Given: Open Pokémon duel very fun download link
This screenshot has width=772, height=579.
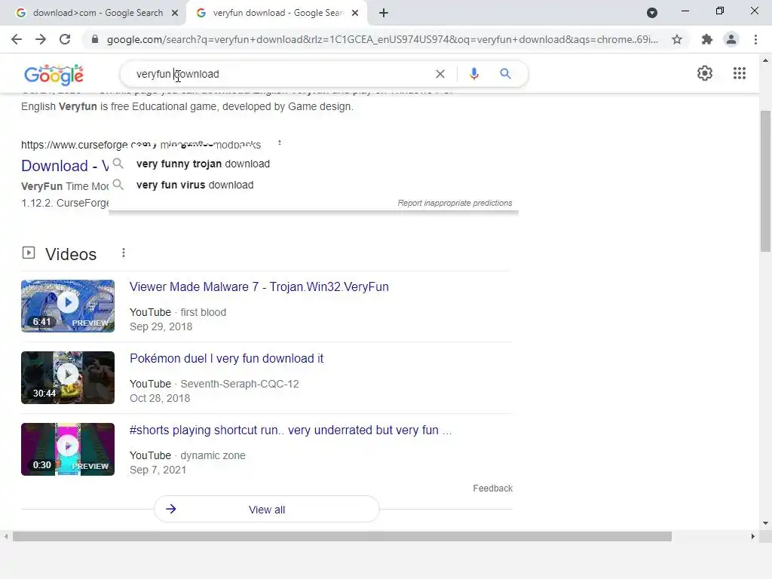Looking at the screenshot, I should [226, 358].
